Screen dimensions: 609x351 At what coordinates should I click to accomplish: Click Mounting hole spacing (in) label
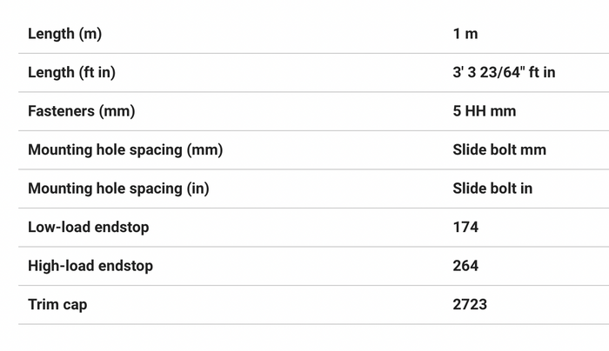[x=118, y=189]
